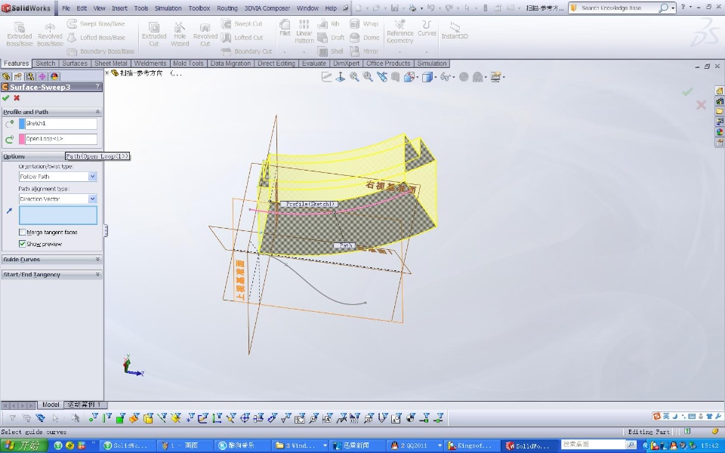The width and height of the screenshot is (725, 453).
Task: Click the Open Loop<1> path selection box
Action: pyautogui.click(x=61, y=139)
